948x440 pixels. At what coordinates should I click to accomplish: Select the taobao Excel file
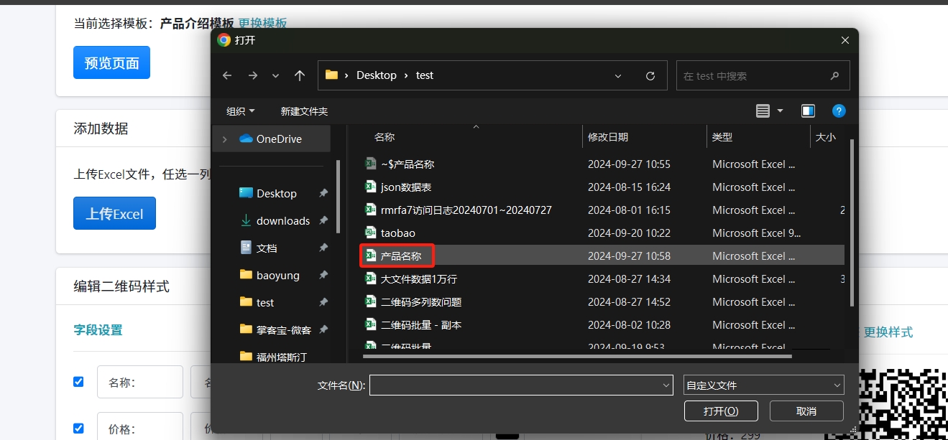coord(397,233)
